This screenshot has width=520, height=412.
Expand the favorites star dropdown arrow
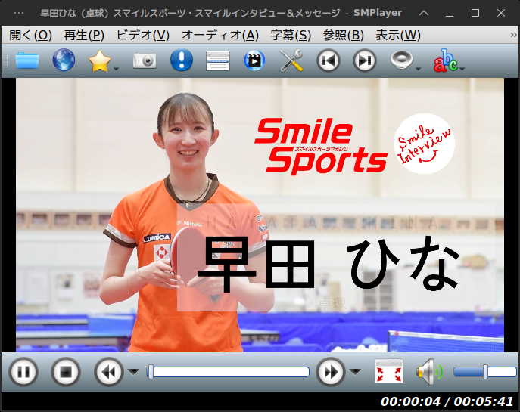[116, 69]
